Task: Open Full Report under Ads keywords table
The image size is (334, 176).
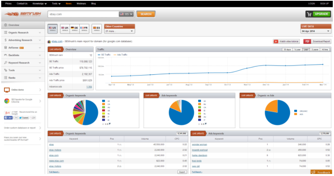Action: click(x=197, y=172)
